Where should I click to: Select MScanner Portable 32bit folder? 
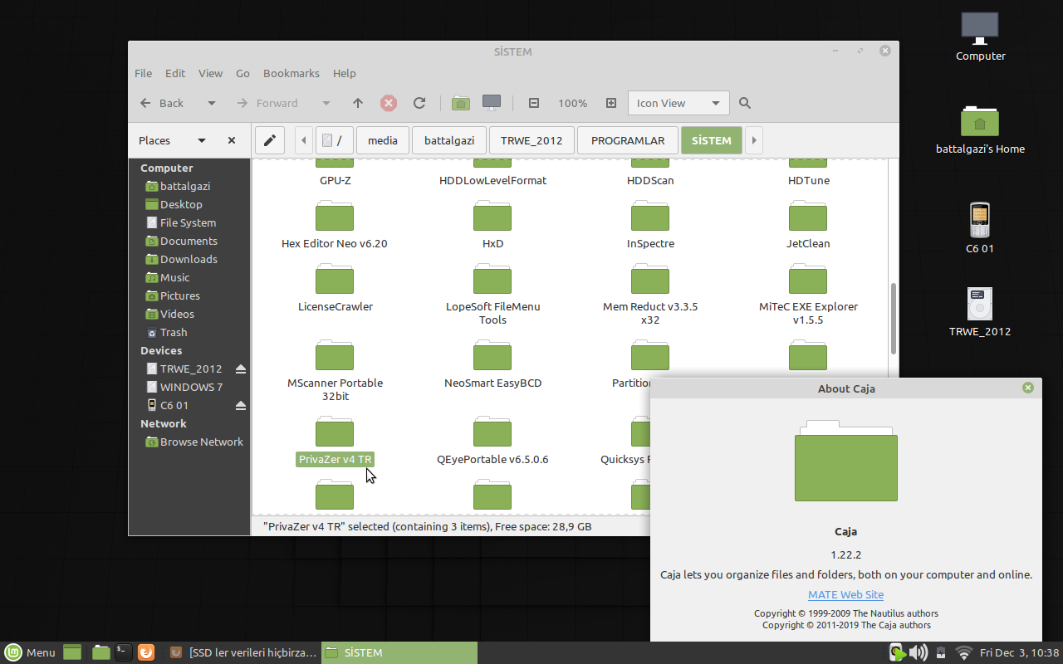[x=335, y=370]
